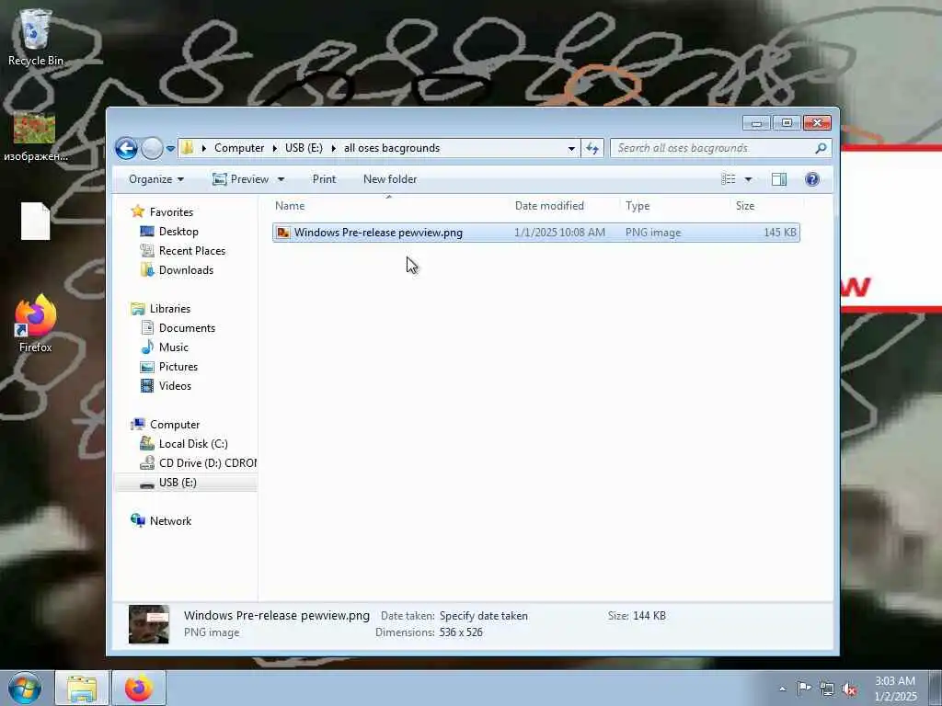Click the details pane file thumbnail

(148, 624)
